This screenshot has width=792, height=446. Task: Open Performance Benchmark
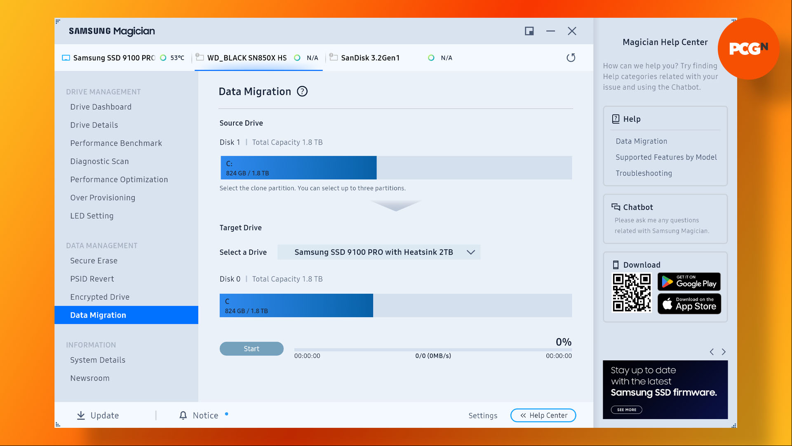tap(116, 143)
